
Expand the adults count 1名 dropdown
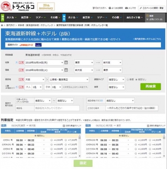click(x=37, y=87)
